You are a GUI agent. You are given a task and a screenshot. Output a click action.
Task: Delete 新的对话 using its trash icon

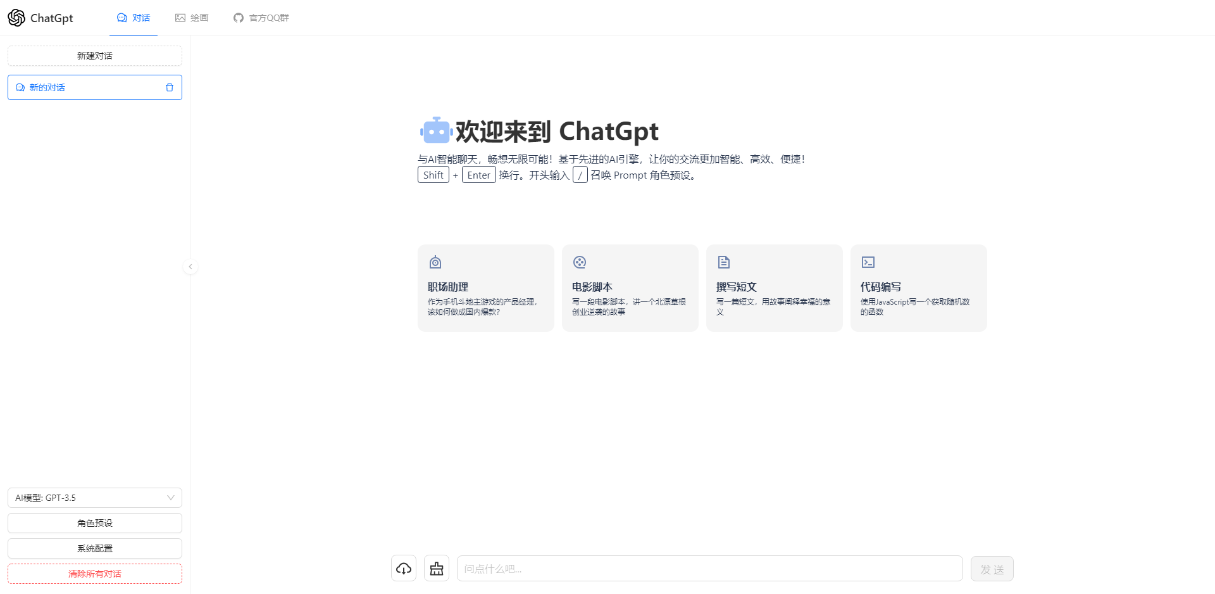[169, 87]
